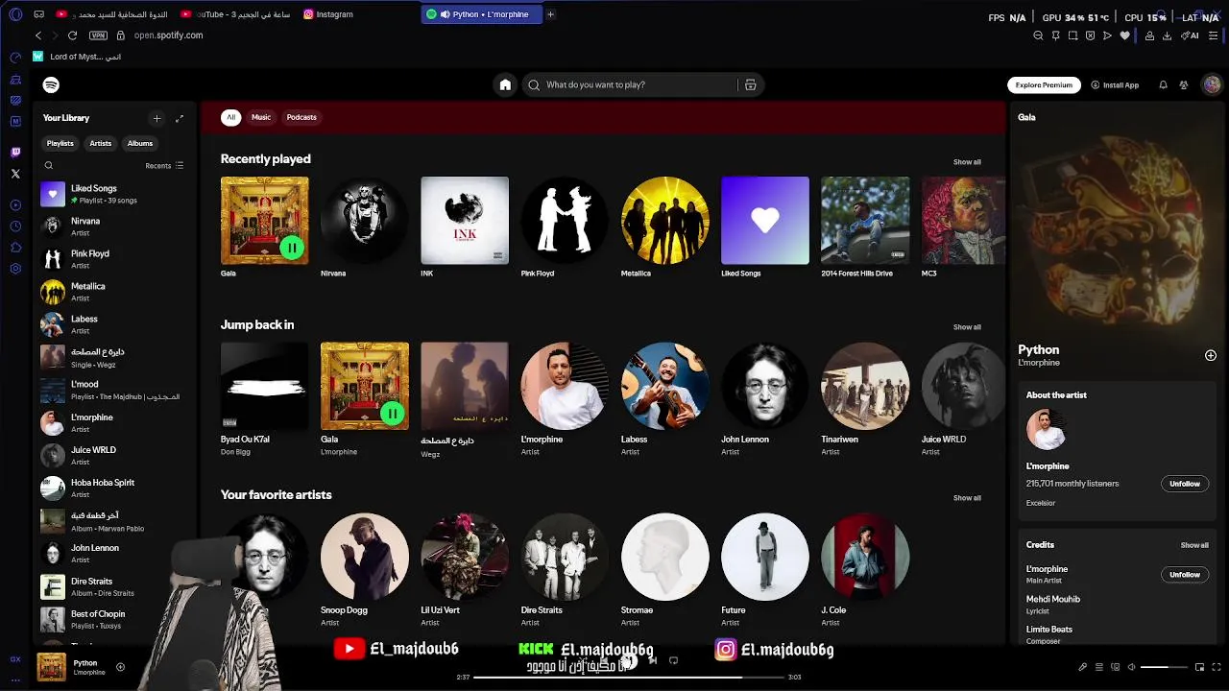Open Lord of Myst bookmark

click(77, 57)
